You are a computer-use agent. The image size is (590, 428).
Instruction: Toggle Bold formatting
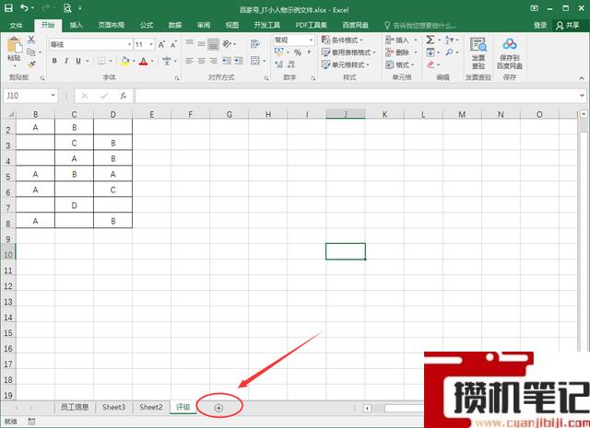tap(54, 61)
